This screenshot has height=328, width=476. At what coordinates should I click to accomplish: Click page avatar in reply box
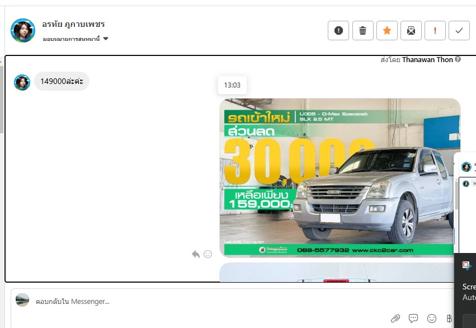(x=22, y=300)
